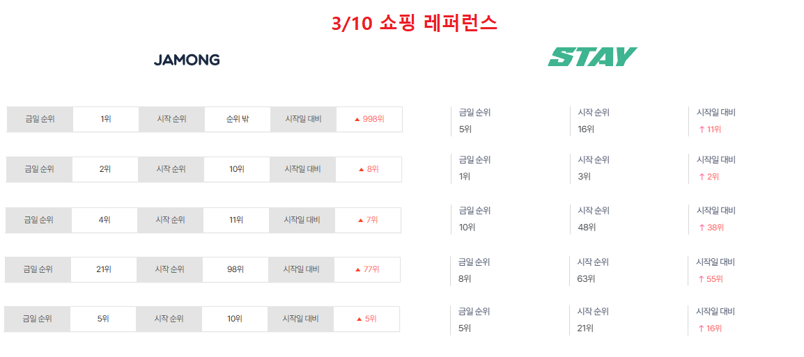Click the red triangle beside 8위
Screen dimensions: 804x357
tap(362, 170)
